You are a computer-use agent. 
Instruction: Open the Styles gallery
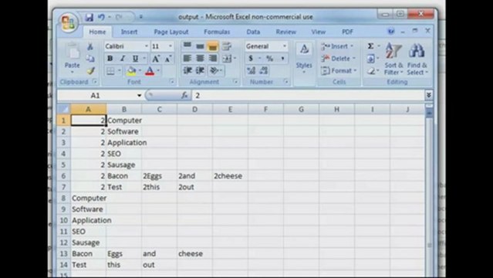pos(304,59)
